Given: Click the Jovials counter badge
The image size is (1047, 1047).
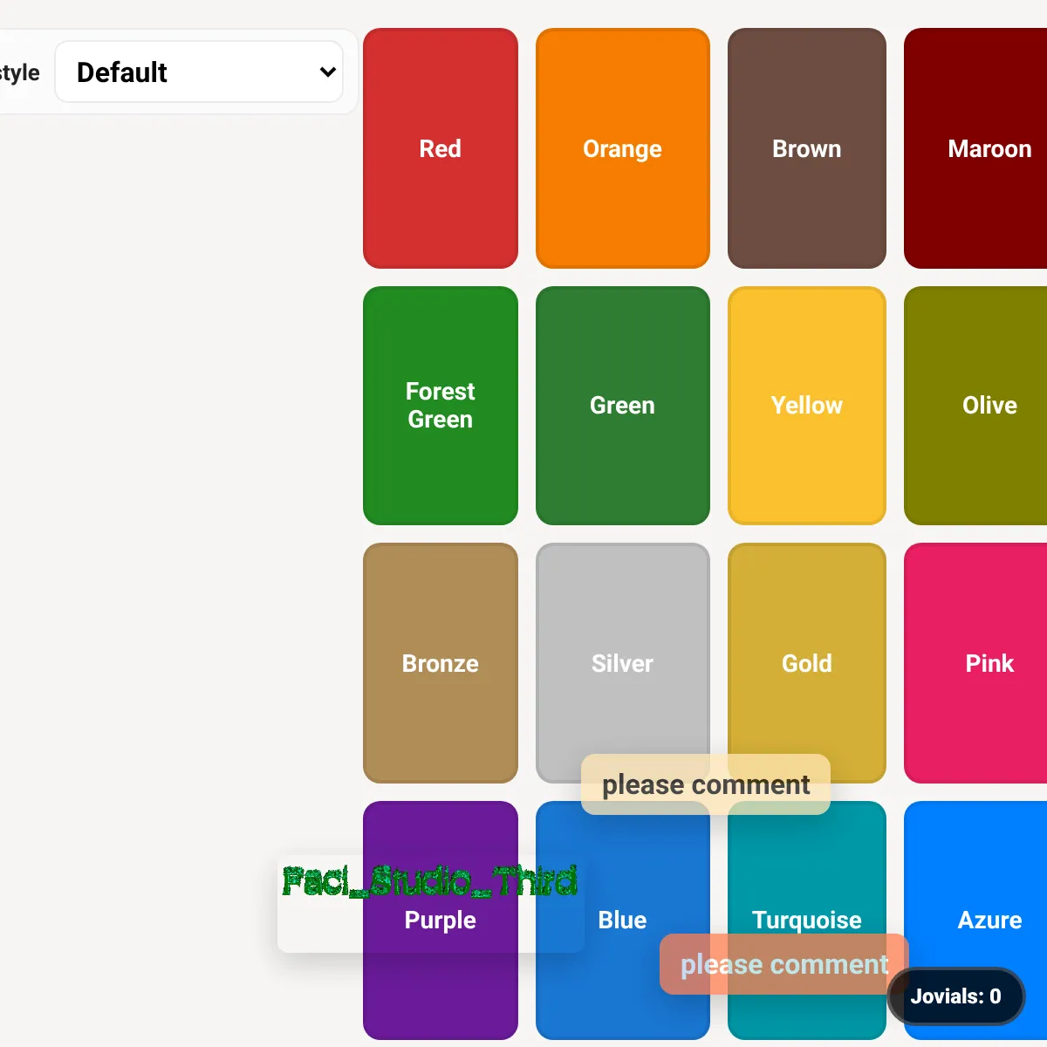Looking at the screenshot, I should (955, 996).
